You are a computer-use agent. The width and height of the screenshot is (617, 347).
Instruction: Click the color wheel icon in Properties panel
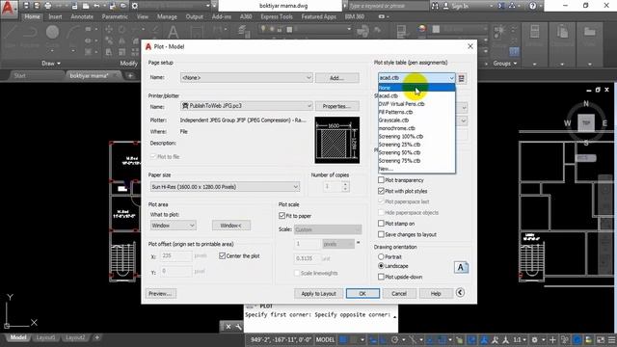point(422,29)
